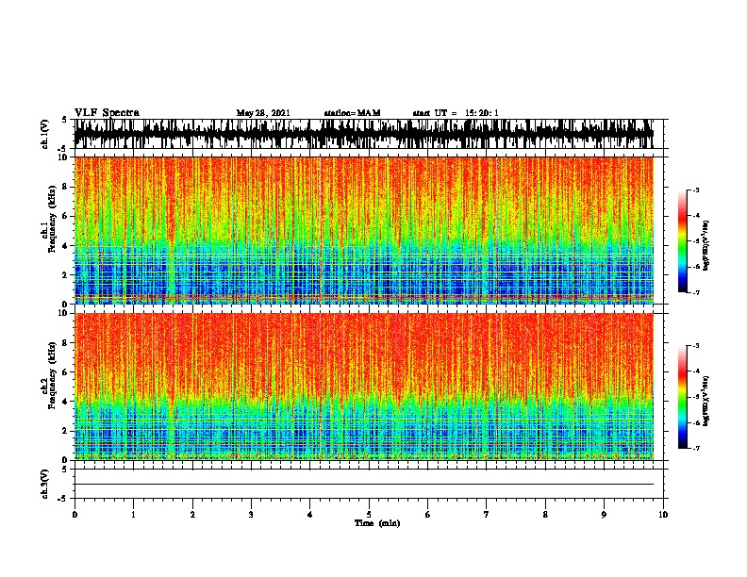
Task: Click the time axis tick label "8"
Action: [x=545, y=514]
